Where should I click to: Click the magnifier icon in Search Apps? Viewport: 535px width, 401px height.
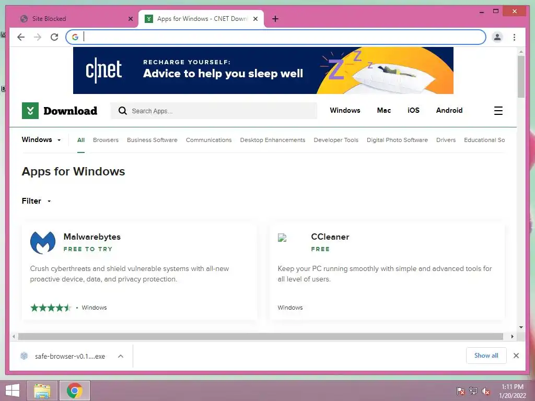[x=122, y=111]
